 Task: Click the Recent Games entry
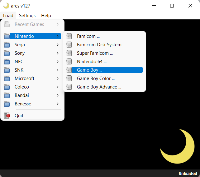[x=32, y=24]
